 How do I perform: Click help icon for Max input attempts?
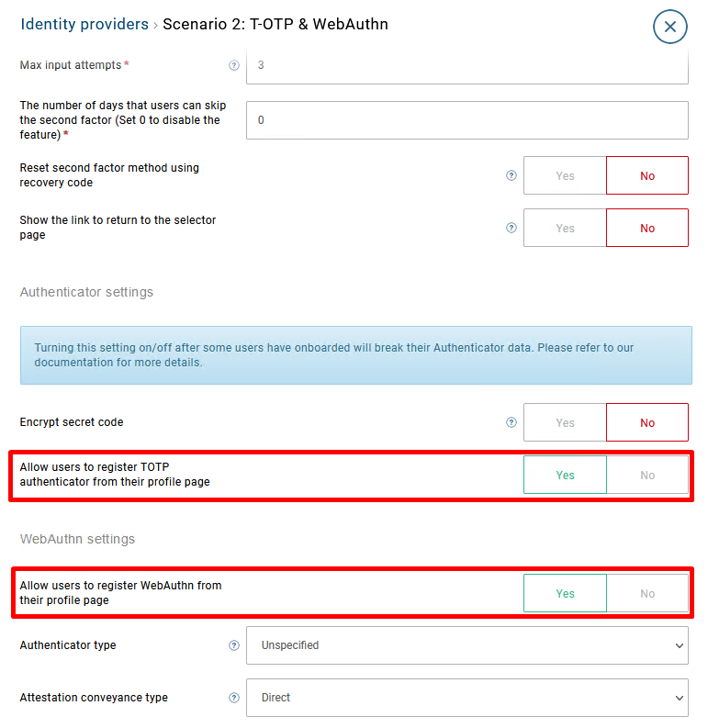(233, 66)
